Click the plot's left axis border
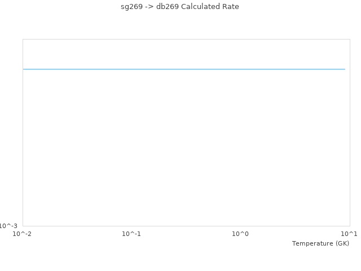The width and height of the screenshot is (361, 271). tap(23, 133)
